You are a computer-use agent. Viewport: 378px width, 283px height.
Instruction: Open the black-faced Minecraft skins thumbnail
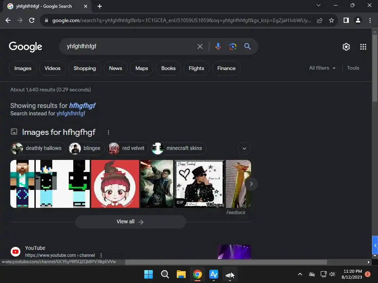(x=63, y=184)
